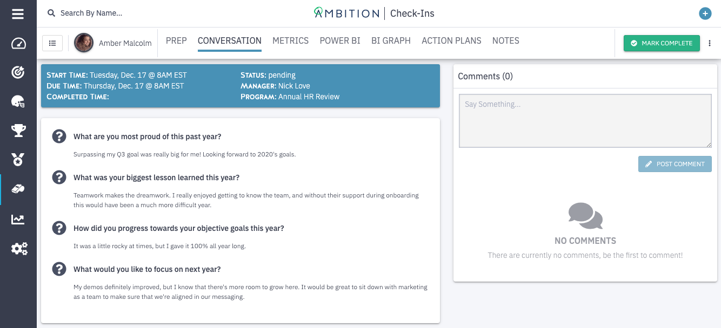Open the three-dot more options menu

point(710,43)
